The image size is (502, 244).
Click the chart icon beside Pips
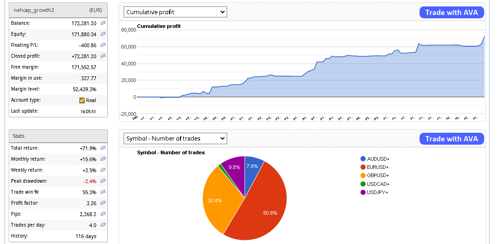(103, 213)
